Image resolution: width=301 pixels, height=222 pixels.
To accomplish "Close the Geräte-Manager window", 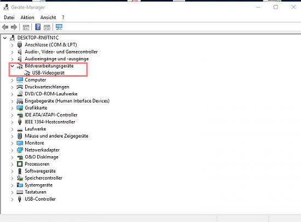I will (293, 7).
